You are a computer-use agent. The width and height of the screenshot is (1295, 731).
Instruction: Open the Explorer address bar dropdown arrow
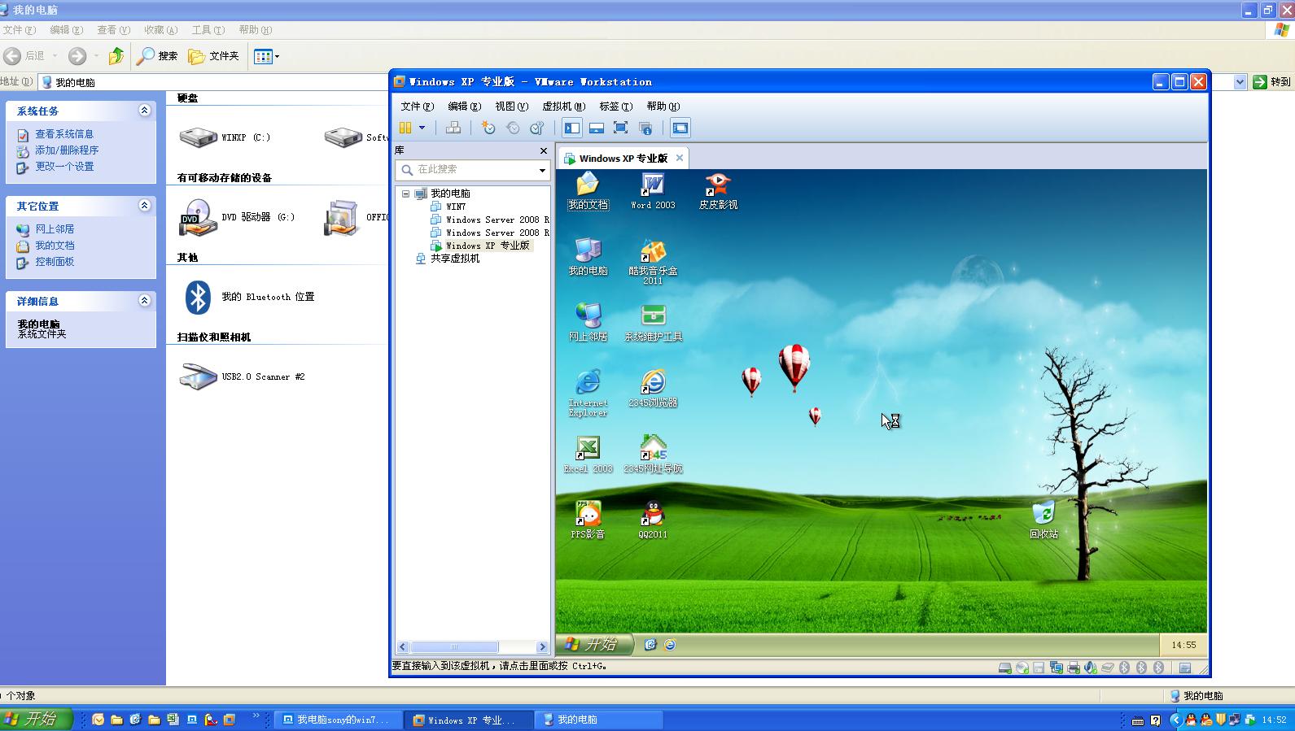click(1240, 82)
